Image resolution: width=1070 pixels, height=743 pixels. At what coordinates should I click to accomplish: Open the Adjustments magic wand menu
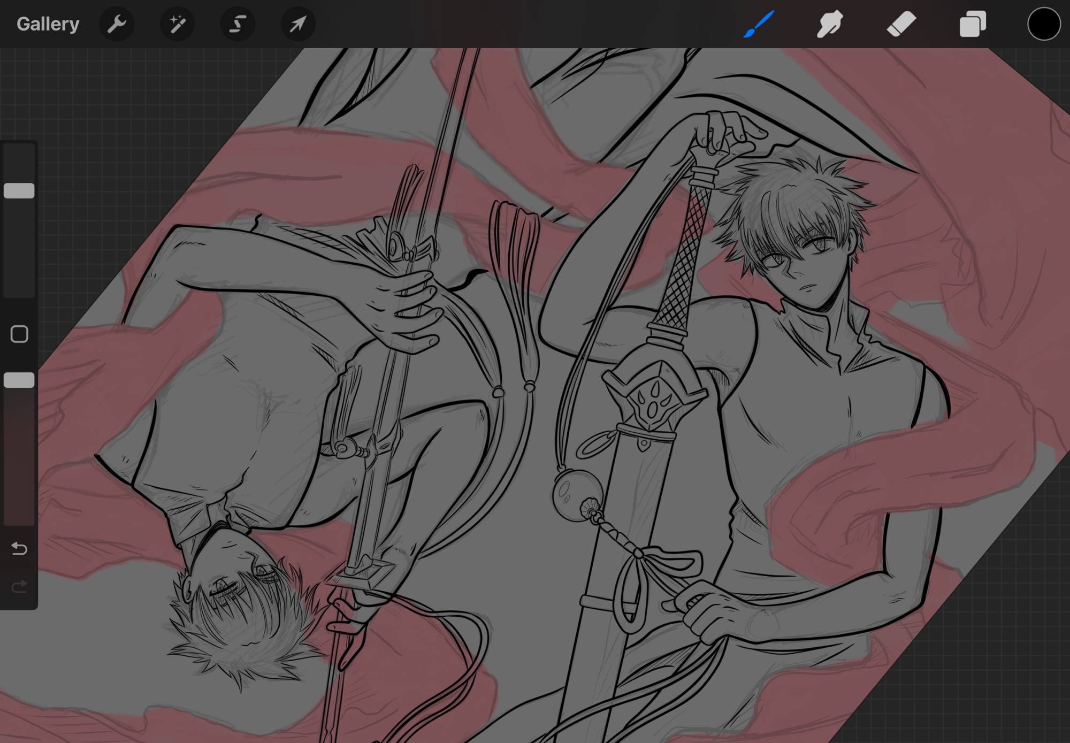click(x=177, y=24)
